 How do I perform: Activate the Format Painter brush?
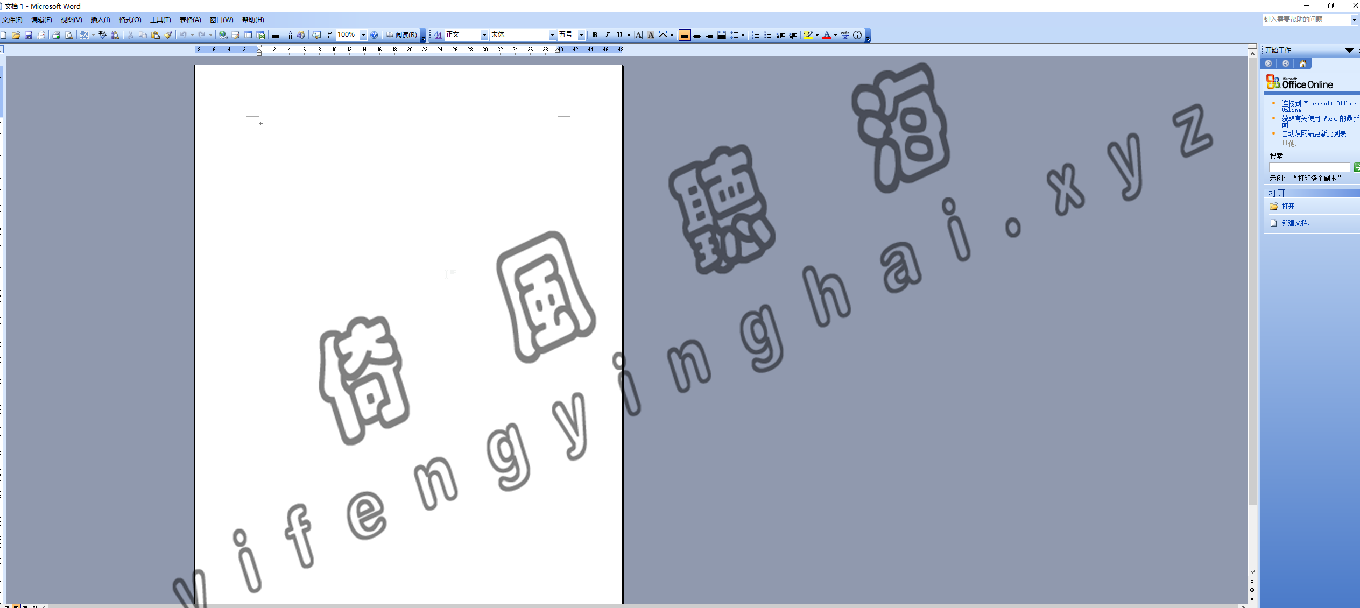(x=168, y=35)
